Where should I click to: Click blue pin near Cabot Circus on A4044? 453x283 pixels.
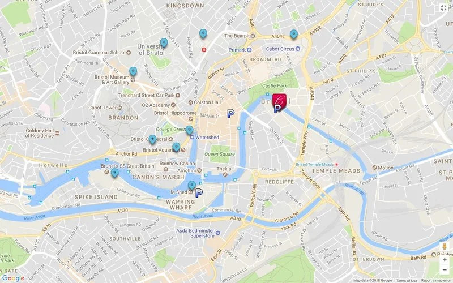pos(294,34)
